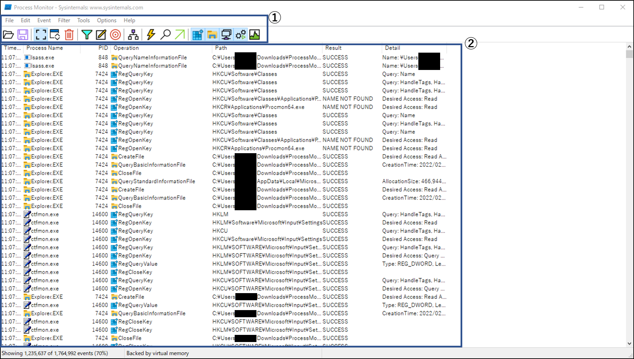Click the Highlight pencil icon

[x=101, y=35]
